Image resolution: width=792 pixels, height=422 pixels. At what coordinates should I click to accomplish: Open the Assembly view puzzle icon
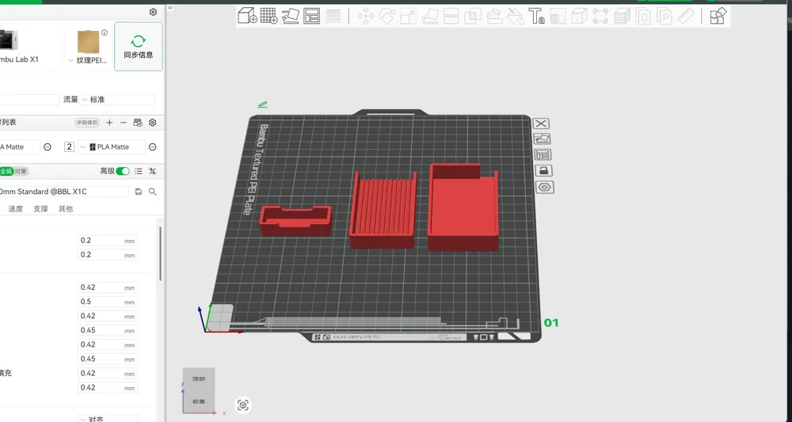click(718, 16)
